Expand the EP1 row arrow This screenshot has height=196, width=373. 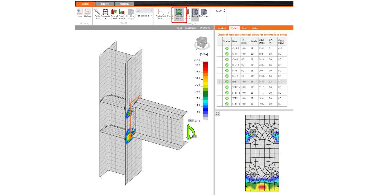tap(219, 82)
